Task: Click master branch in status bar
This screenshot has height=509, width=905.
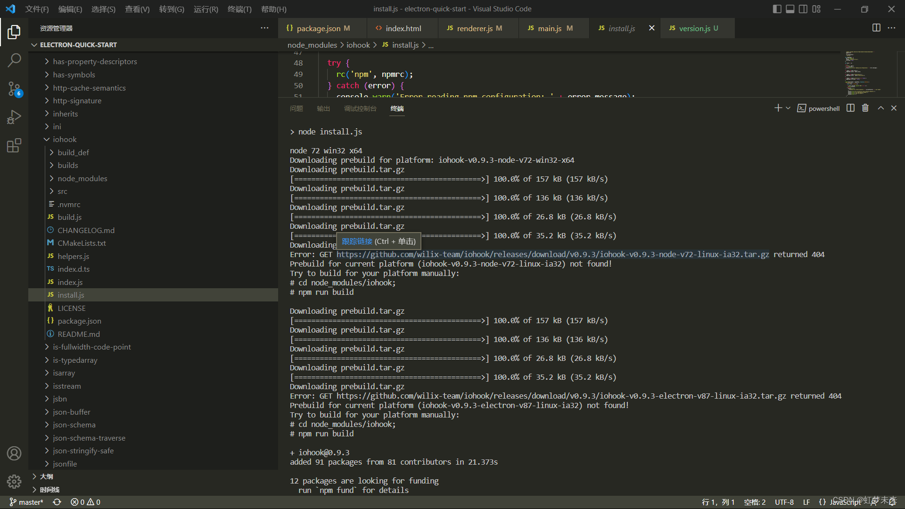Action: (26, 502)
